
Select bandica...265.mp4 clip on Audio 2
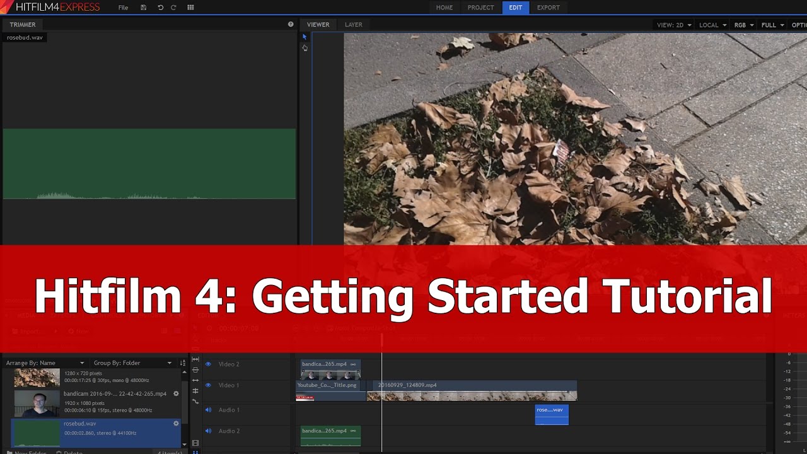331,436
